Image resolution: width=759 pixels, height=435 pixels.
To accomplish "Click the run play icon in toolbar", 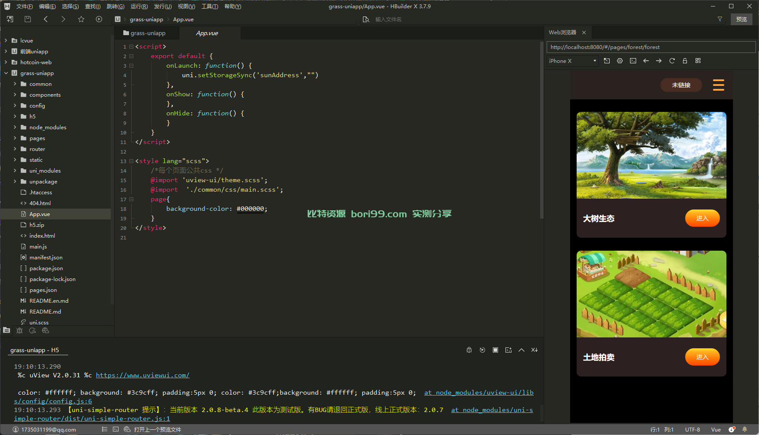I will click(x=99, y=19).
